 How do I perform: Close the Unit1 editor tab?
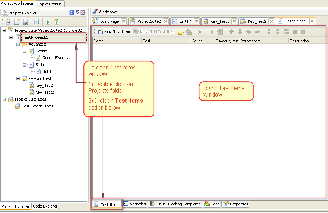pos(197,21)
